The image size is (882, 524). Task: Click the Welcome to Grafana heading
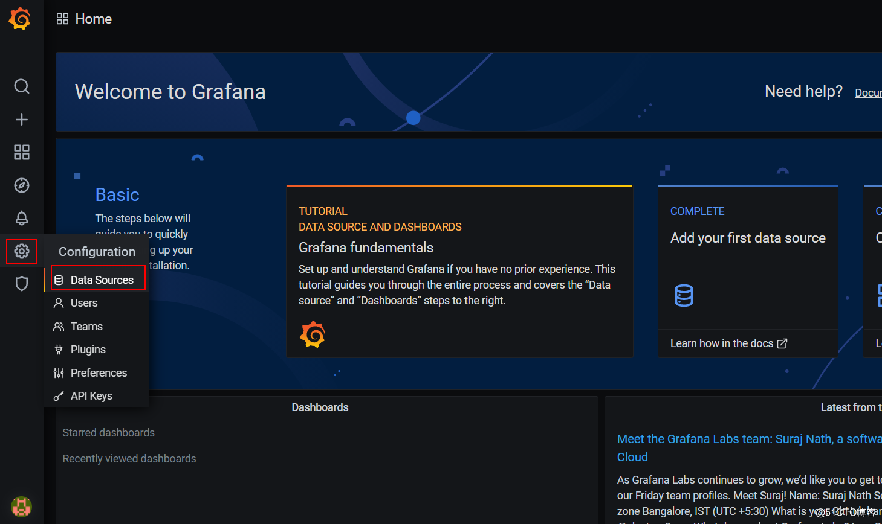(x=170, y=92)
